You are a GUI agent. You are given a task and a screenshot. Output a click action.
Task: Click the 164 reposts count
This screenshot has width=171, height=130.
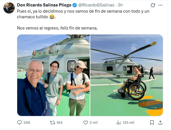point(59,123)
